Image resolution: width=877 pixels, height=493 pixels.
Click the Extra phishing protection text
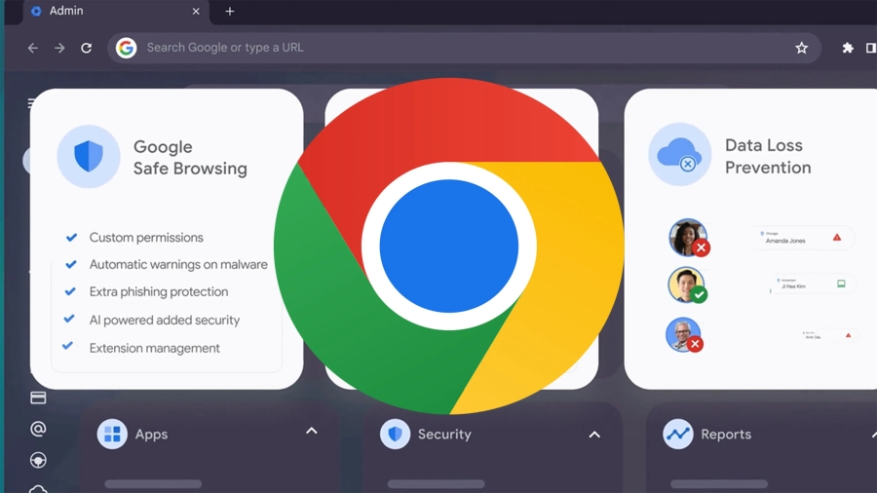(x=159, y=291)
